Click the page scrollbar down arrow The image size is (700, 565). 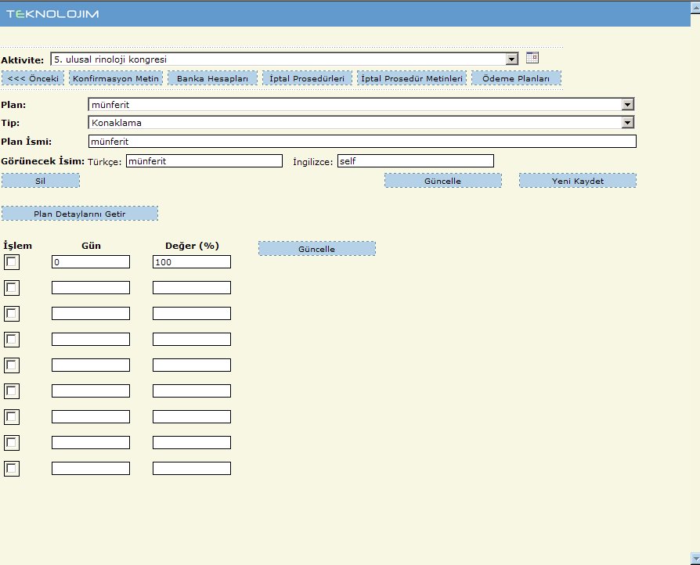click(695, 558)
